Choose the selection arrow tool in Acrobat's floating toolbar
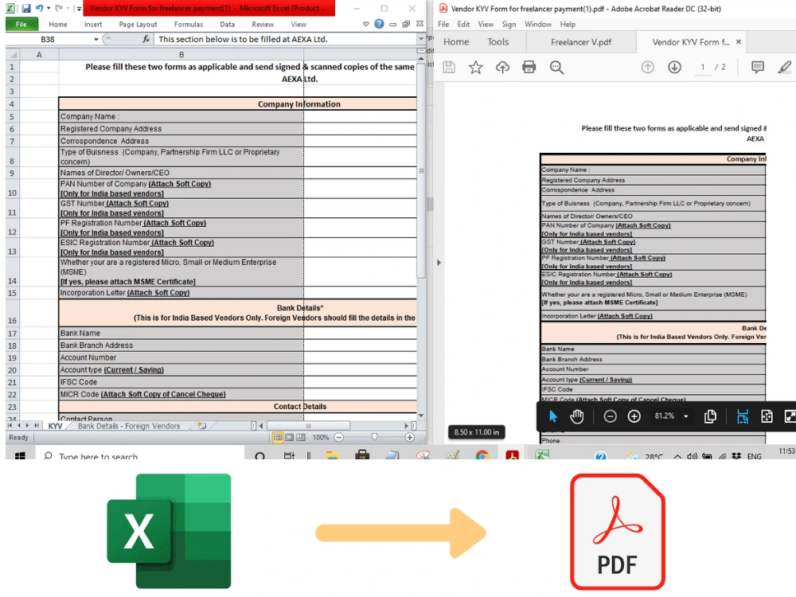Viewport: 796px width, 597px height. (553, 416)
